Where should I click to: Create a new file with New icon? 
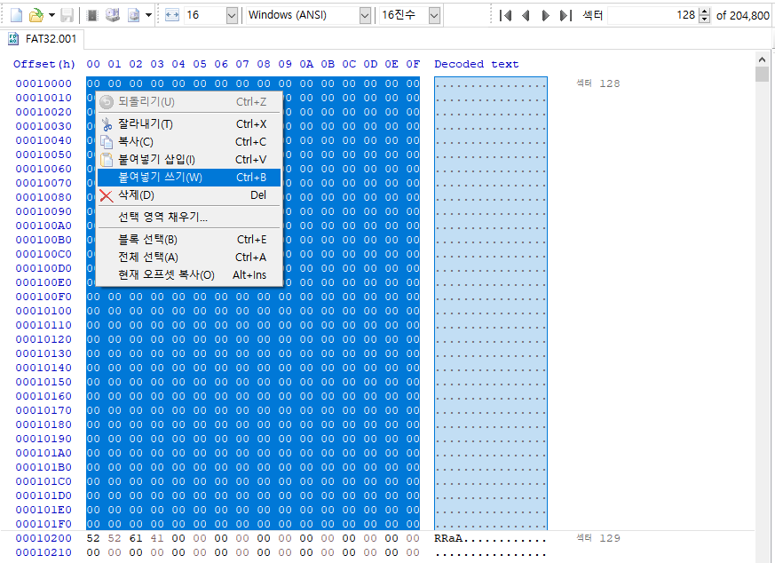(16, 15)
